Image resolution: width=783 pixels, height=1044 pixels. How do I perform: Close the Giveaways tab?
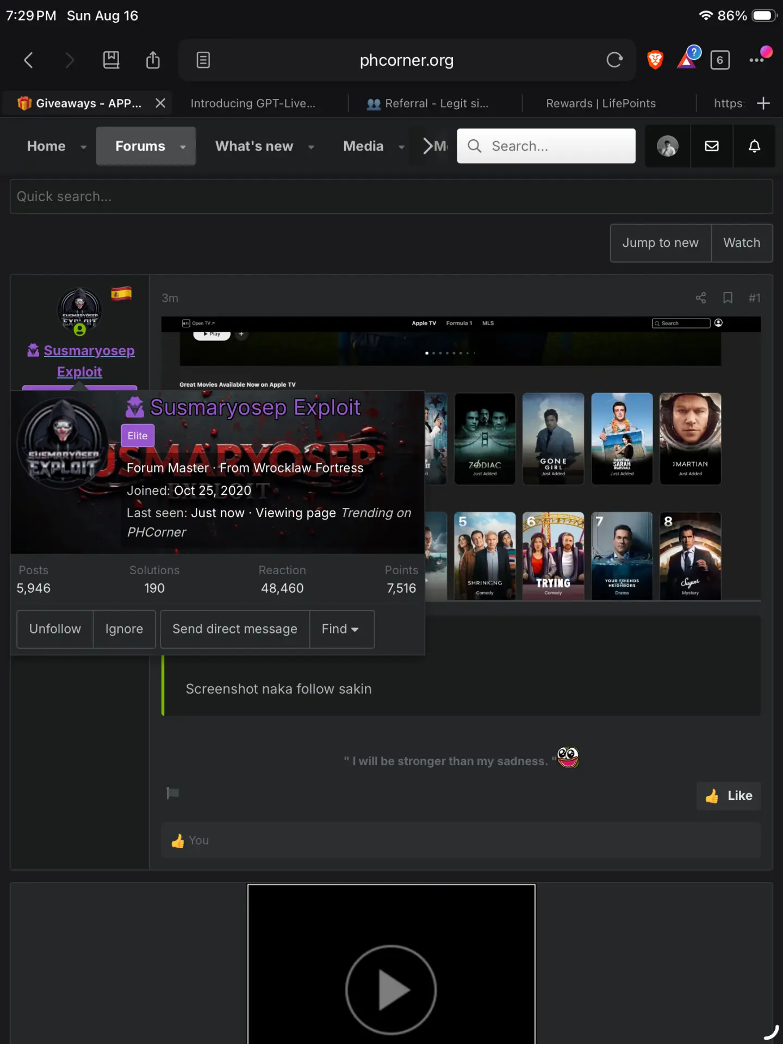pos(160,103)
